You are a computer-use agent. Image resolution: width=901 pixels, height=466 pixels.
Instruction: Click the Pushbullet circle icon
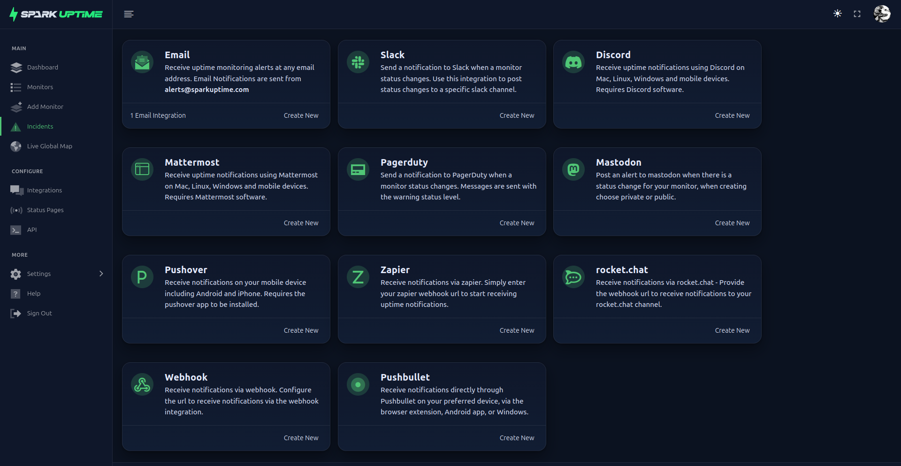pos(358,384)
